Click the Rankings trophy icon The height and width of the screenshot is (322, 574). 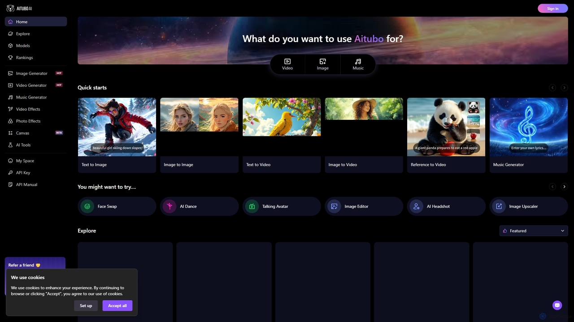pos(11,58)
